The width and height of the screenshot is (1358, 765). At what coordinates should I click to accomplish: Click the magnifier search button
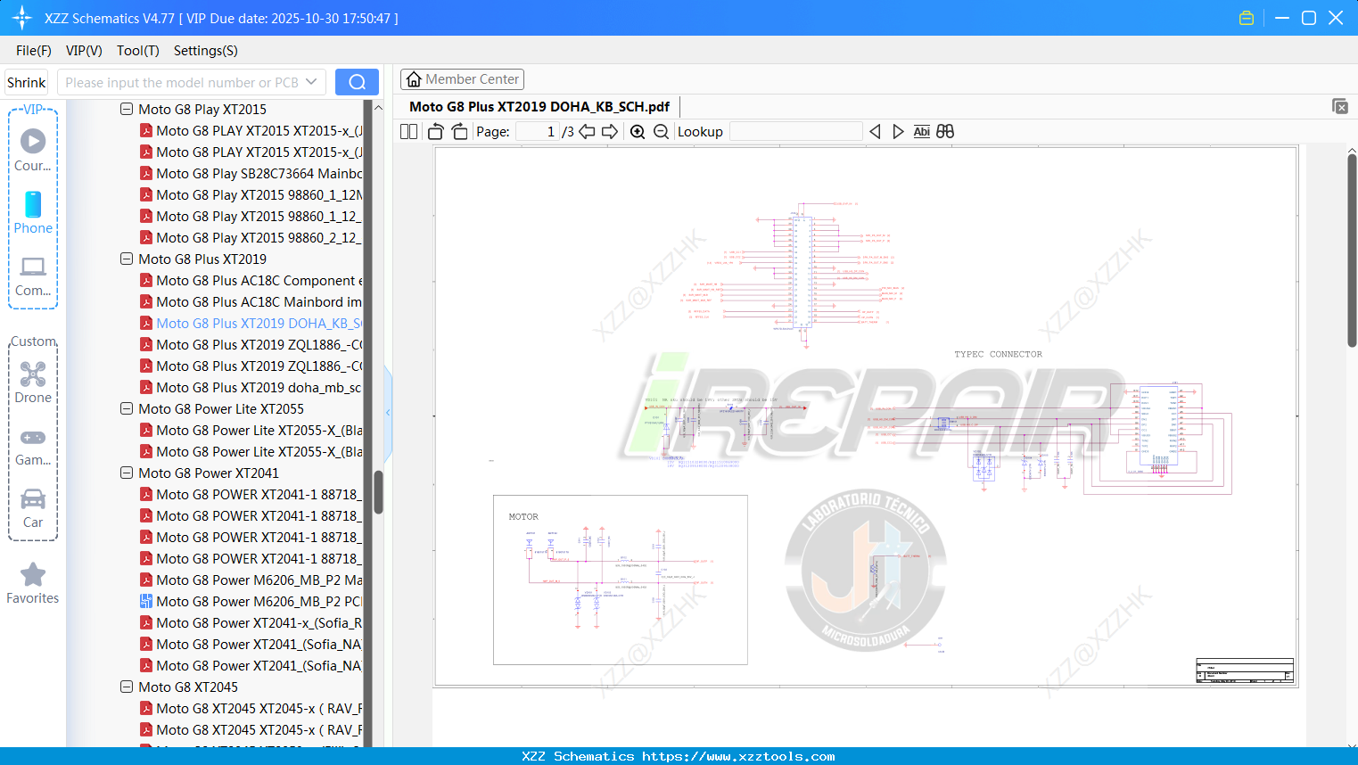357,82
